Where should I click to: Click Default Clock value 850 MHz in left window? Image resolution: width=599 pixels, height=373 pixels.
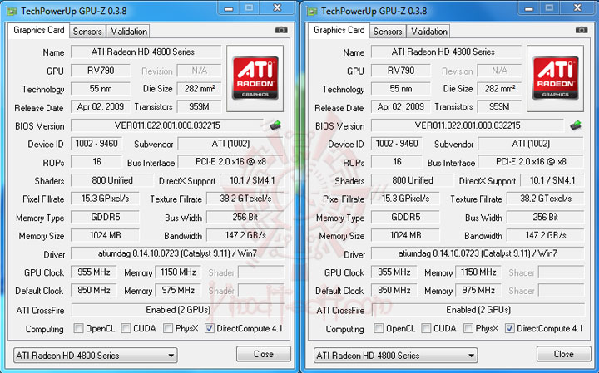[x=93, y=290]
